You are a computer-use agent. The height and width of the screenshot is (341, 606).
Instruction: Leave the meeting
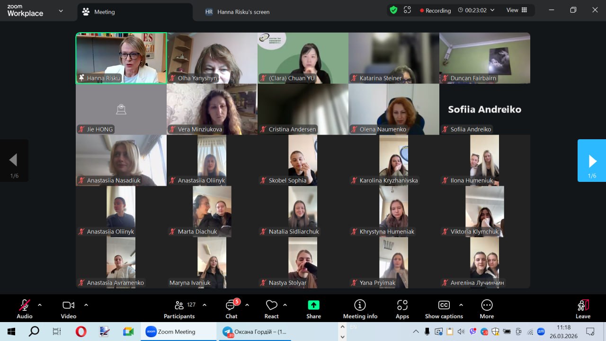click(583, 309)
